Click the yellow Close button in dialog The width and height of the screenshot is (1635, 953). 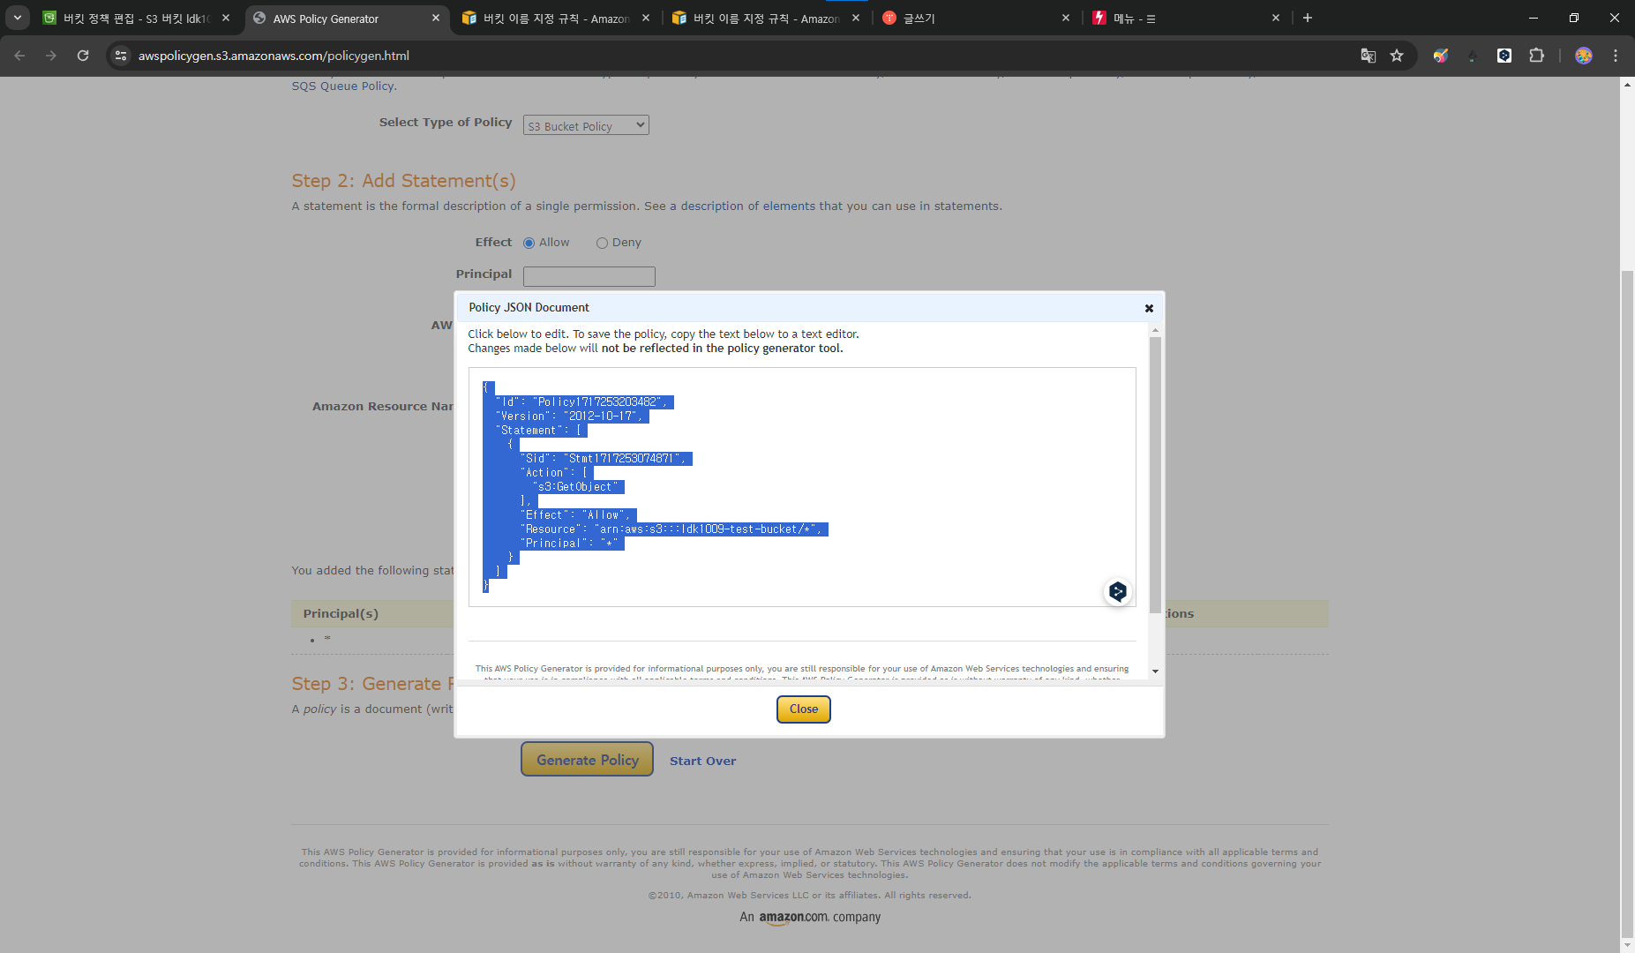point(803,709)
